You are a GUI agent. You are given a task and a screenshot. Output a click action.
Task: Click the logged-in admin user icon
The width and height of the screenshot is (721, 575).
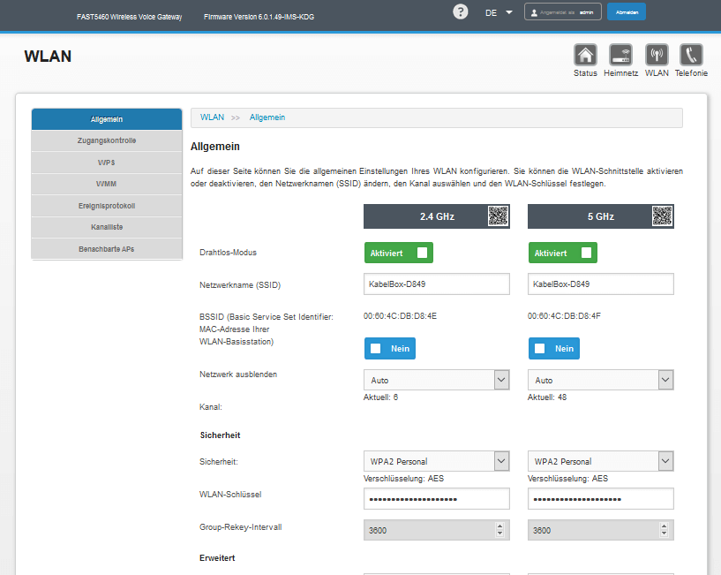coord(536,12)
